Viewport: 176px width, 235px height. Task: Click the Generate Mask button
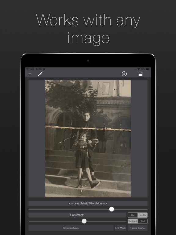[x=71, y=228]
